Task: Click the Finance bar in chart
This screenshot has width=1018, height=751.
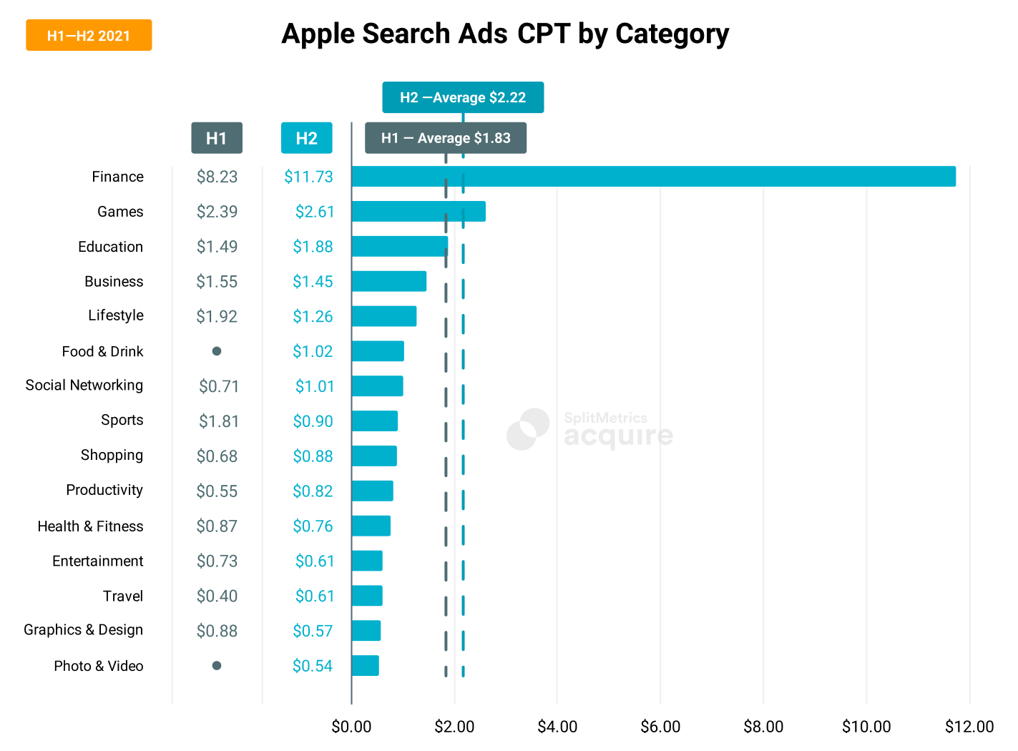Action: point(653,177)
